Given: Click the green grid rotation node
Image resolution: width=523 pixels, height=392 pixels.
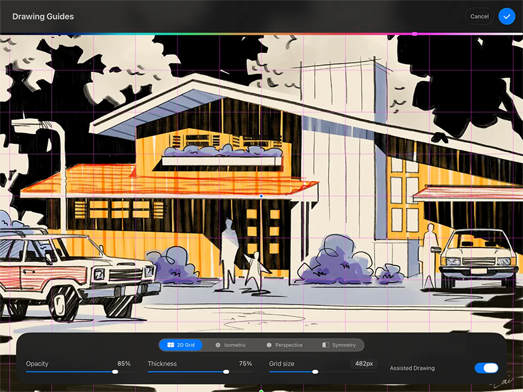Looking at the screenshot, I should coord(261,390).
